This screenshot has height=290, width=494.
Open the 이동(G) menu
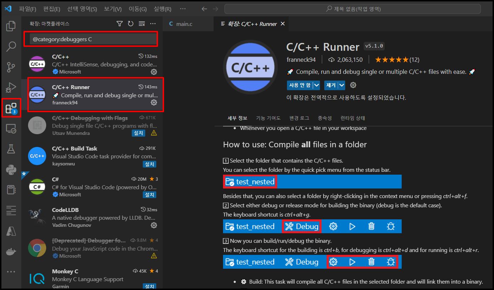point(137,9)
